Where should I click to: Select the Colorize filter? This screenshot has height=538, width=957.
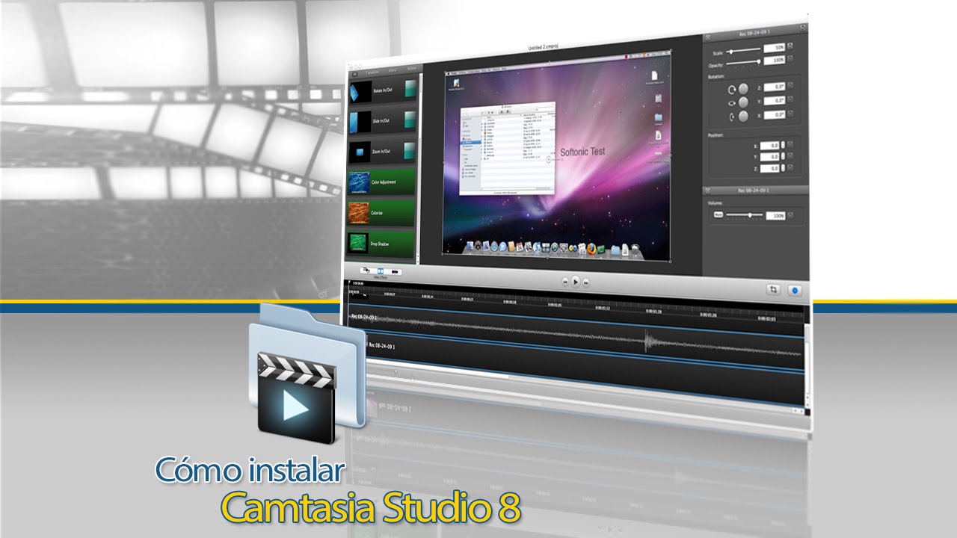[382, 214]
